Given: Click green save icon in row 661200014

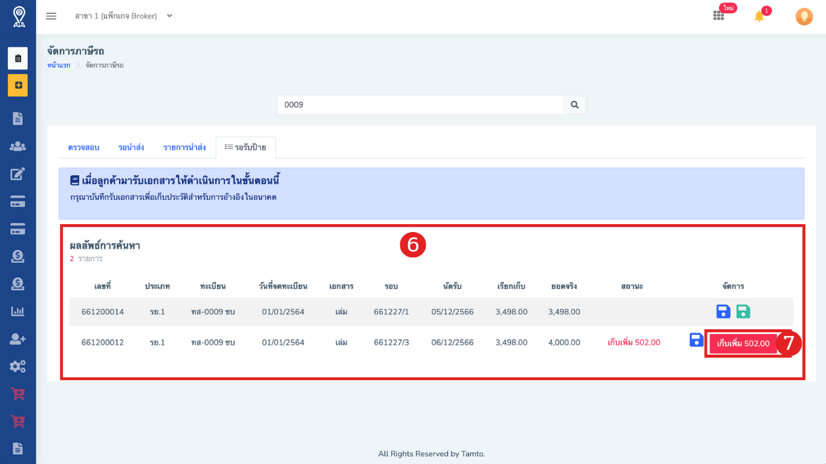Looking at the screenshot, I should [x=743, y=312].
